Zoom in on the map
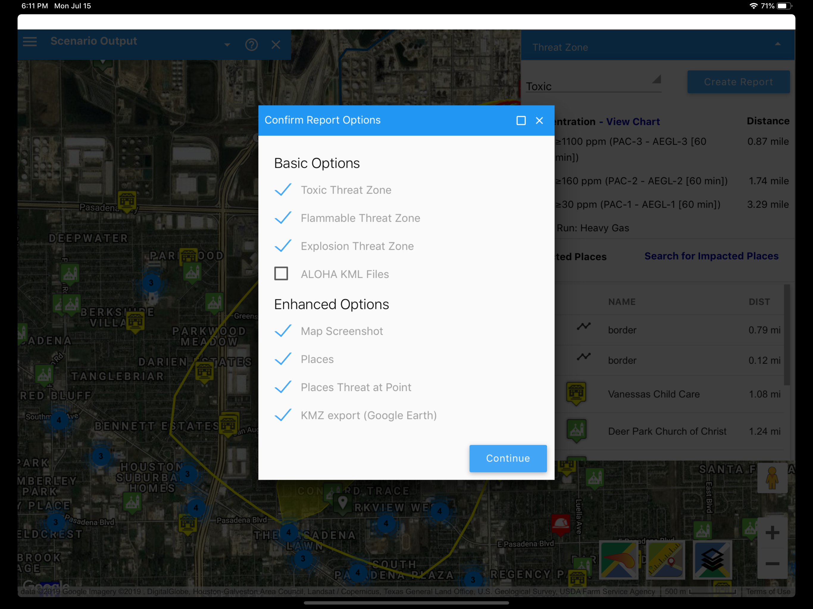 (x=772, y=533)
